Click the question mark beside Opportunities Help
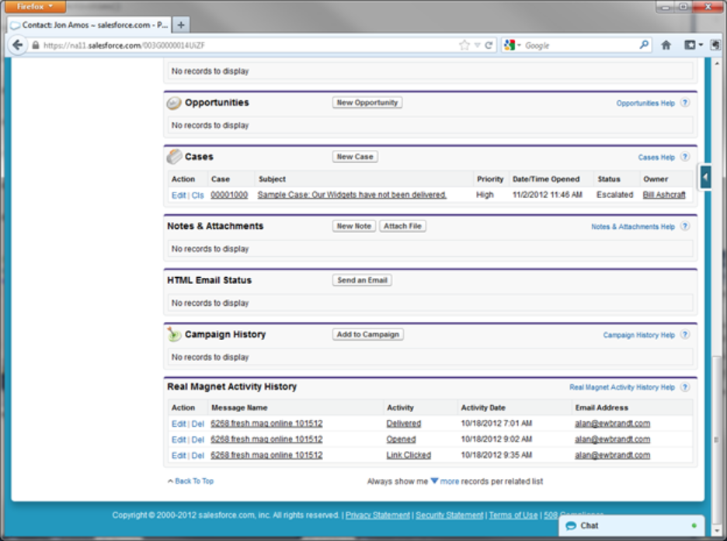The image size is (727, 541). tap(685, 102)
